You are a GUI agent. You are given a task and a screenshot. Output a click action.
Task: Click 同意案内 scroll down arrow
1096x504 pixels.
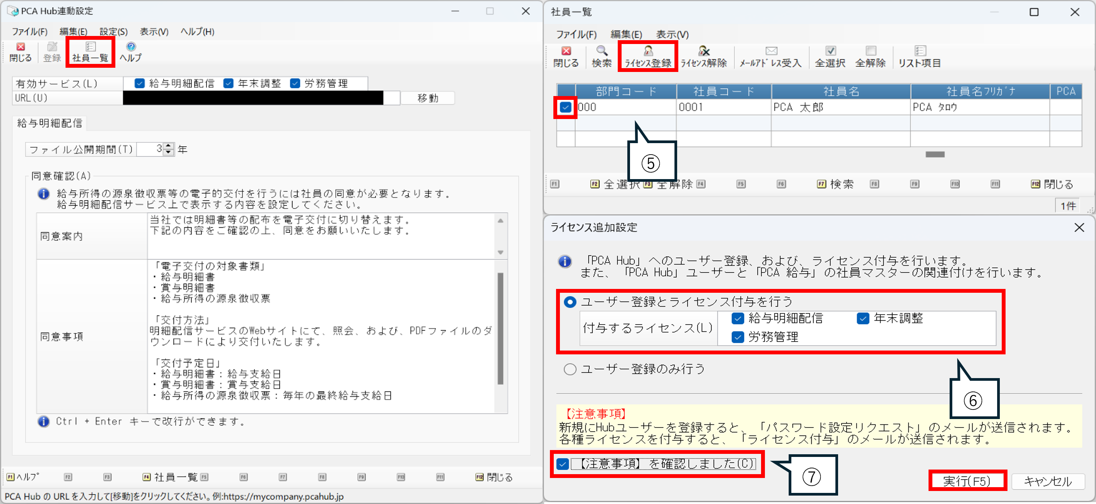(x=500, y=253)
